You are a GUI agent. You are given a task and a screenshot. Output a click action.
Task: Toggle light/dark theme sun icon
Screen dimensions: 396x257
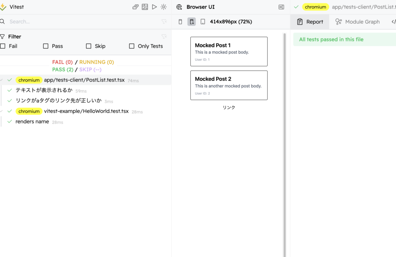pyautogui.click(x=164, y=7)
